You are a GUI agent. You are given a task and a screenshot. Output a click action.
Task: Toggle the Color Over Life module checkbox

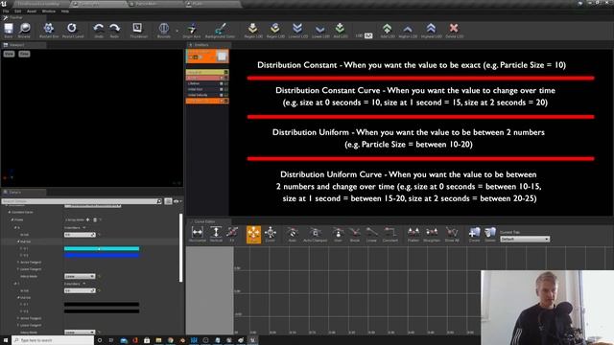pos(222,101)
